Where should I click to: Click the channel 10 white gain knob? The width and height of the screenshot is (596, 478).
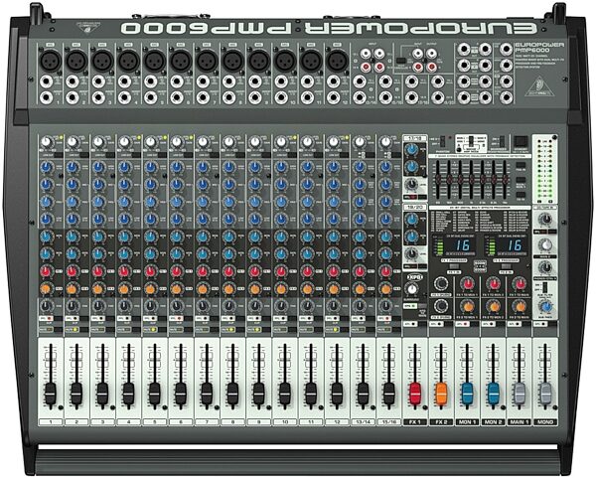pos(281,142)
